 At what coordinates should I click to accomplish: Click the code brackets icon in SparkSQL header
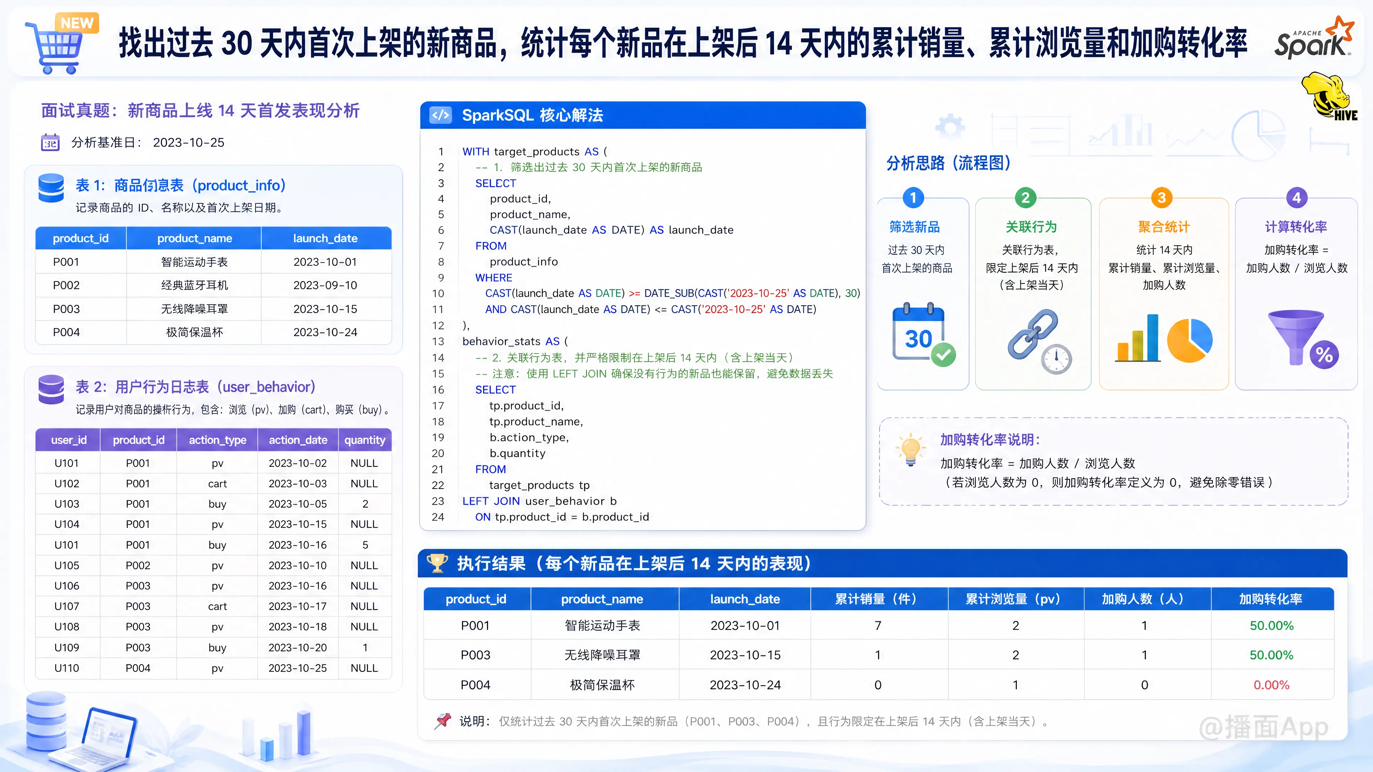(x=441, y=115)
